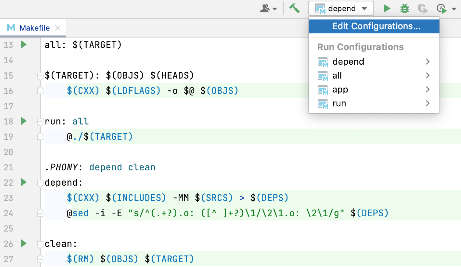The width and height of the screenshot is (461, 267).
Task: Run the 'all' target gutter icon on line 13
Action: point(24,44)
